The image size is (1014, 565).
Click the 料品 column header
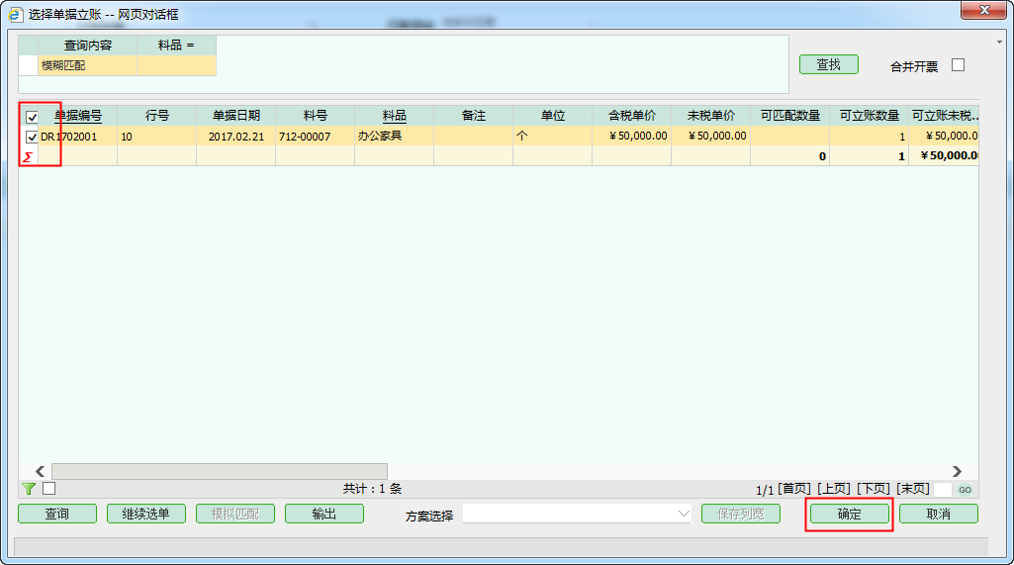tap(394, 116)
